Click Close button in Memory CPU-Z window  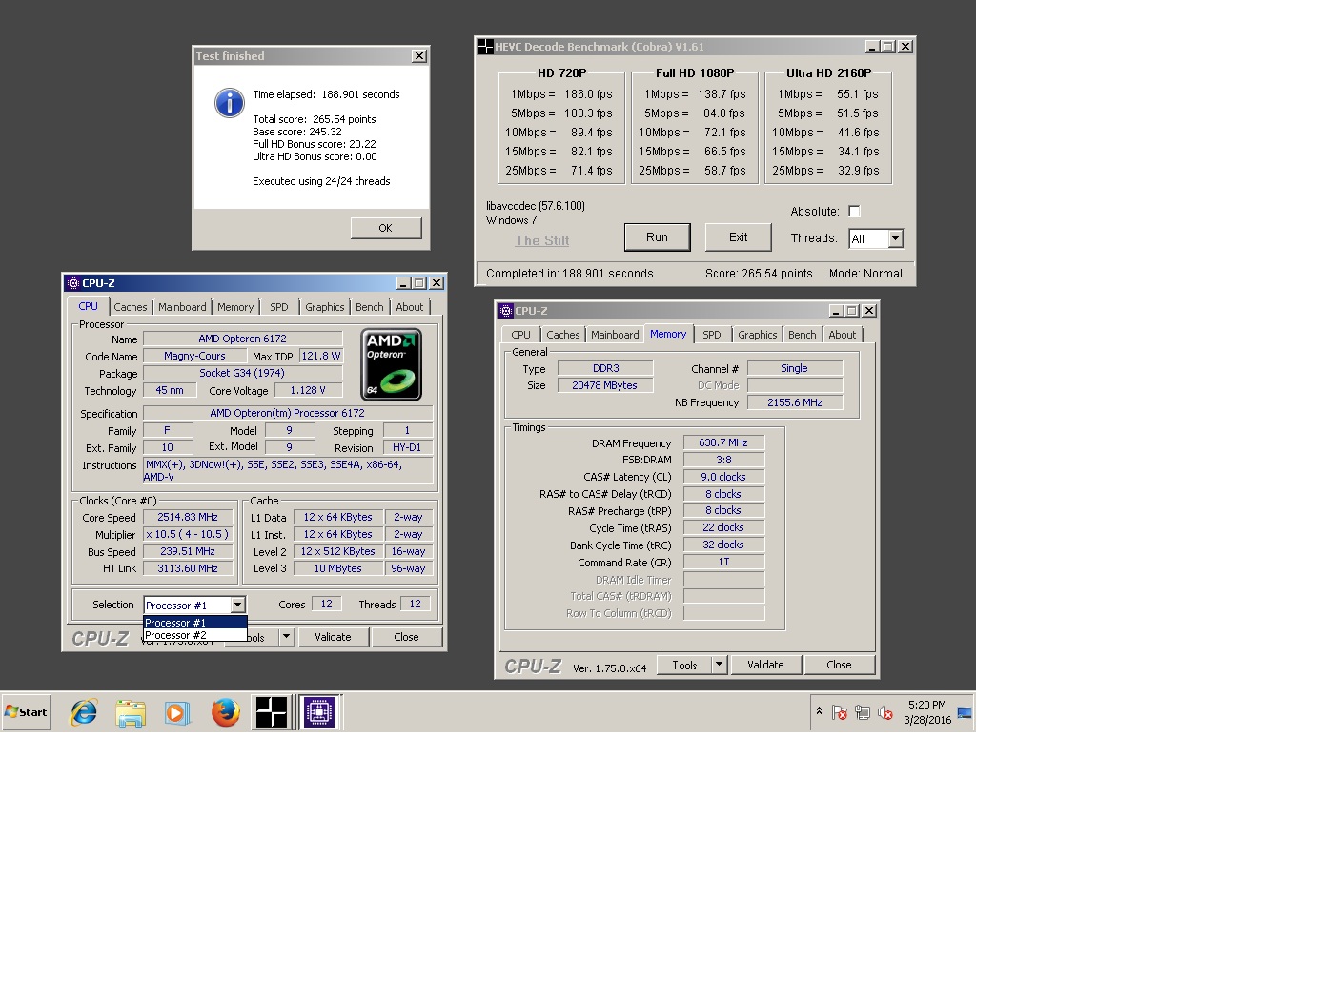click(839, 665)
